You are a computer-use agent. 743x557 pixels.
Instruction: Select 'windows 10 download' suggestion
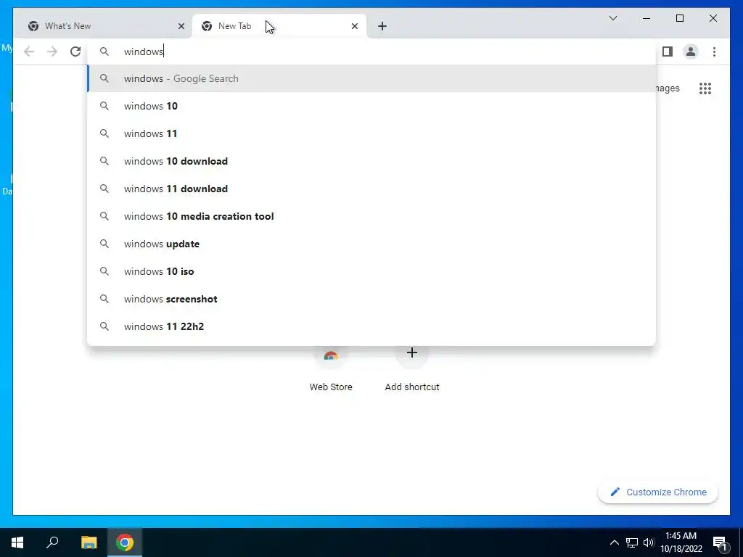[x=371, y=161]
